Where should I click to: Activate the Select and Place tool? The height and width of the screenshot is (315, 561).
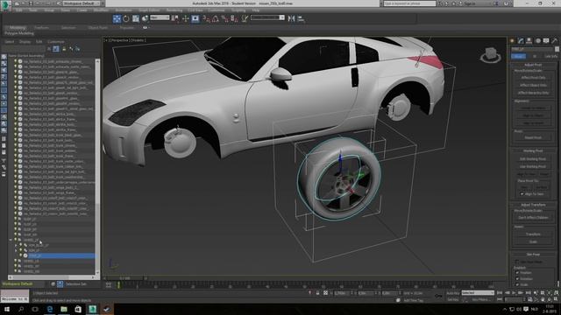click(x=145, y=18)
